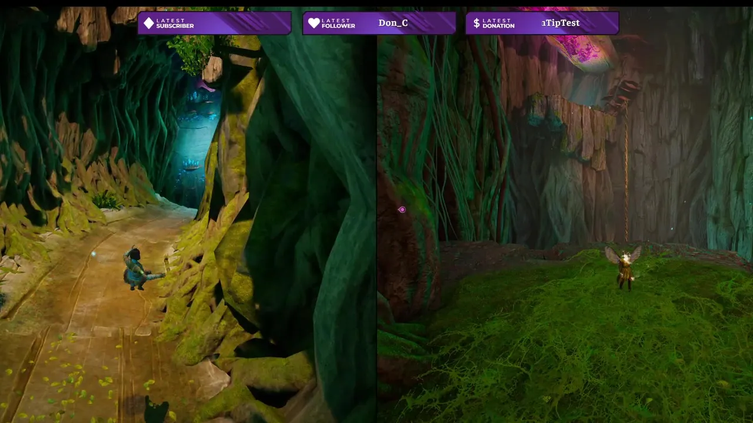Click the diamond icon on Latest Subscriber banner
Viewport: 753px width, 423px height.
point(149,23)
